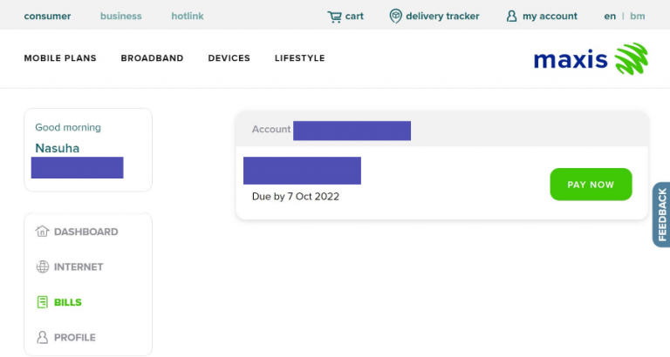Go to the hotlink section
670x357 pixels.
(x=189, y=17)
